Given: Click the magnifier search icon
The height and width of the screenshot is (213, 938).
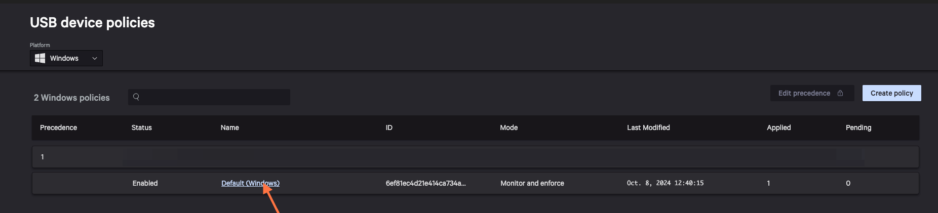Looking at the screenshot, I should point(136,97).
